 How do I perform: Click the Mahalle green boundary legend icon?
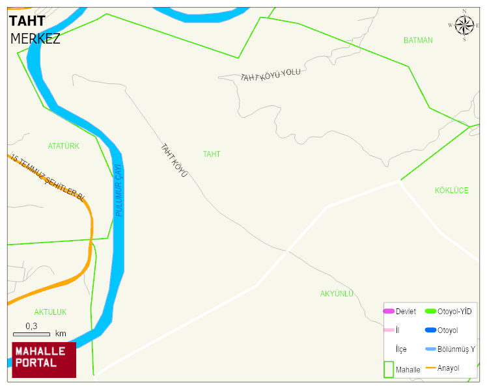[389, 369]
